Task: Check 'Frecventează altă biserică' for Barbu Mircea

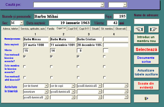Action: pos(25,77)
